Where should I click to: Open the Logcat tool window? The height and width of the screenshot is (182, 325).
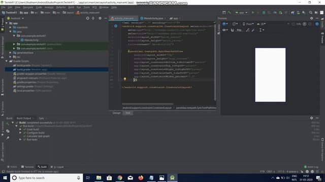[57, 167]
